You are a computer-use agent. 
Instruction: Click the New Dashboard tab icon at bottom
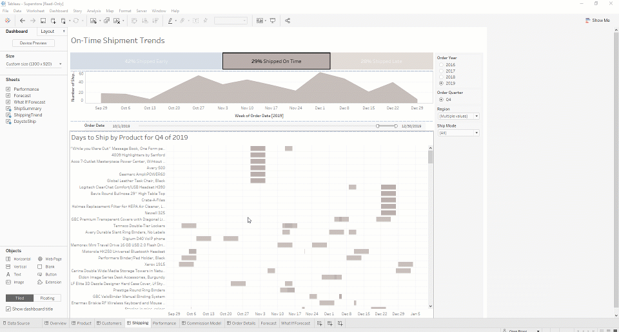pyautogui.click(x=330, y=324)
